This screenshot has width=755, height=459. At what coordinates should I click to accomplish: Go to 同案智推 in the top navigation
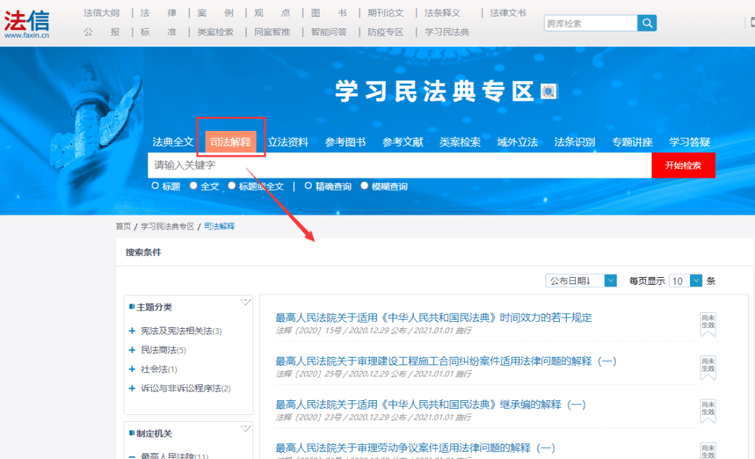point(272,32)
